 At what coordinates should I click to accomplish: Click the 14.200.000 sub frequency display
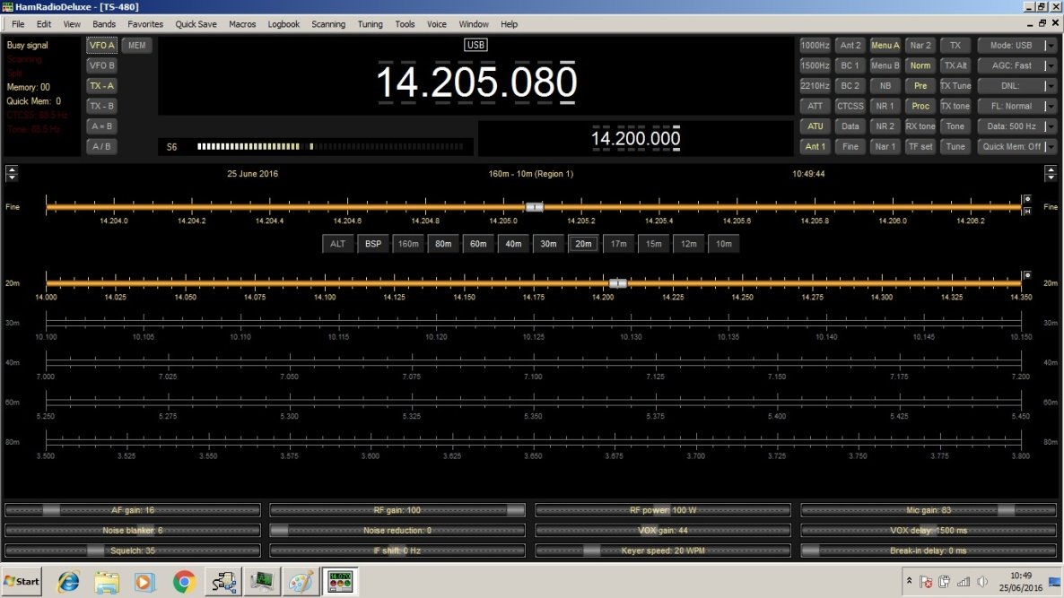click(x=635, y=138)
